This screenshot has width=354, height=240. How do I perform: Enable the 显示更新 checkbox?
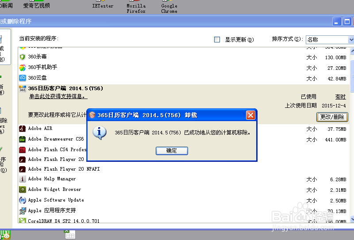pos(217,39)
